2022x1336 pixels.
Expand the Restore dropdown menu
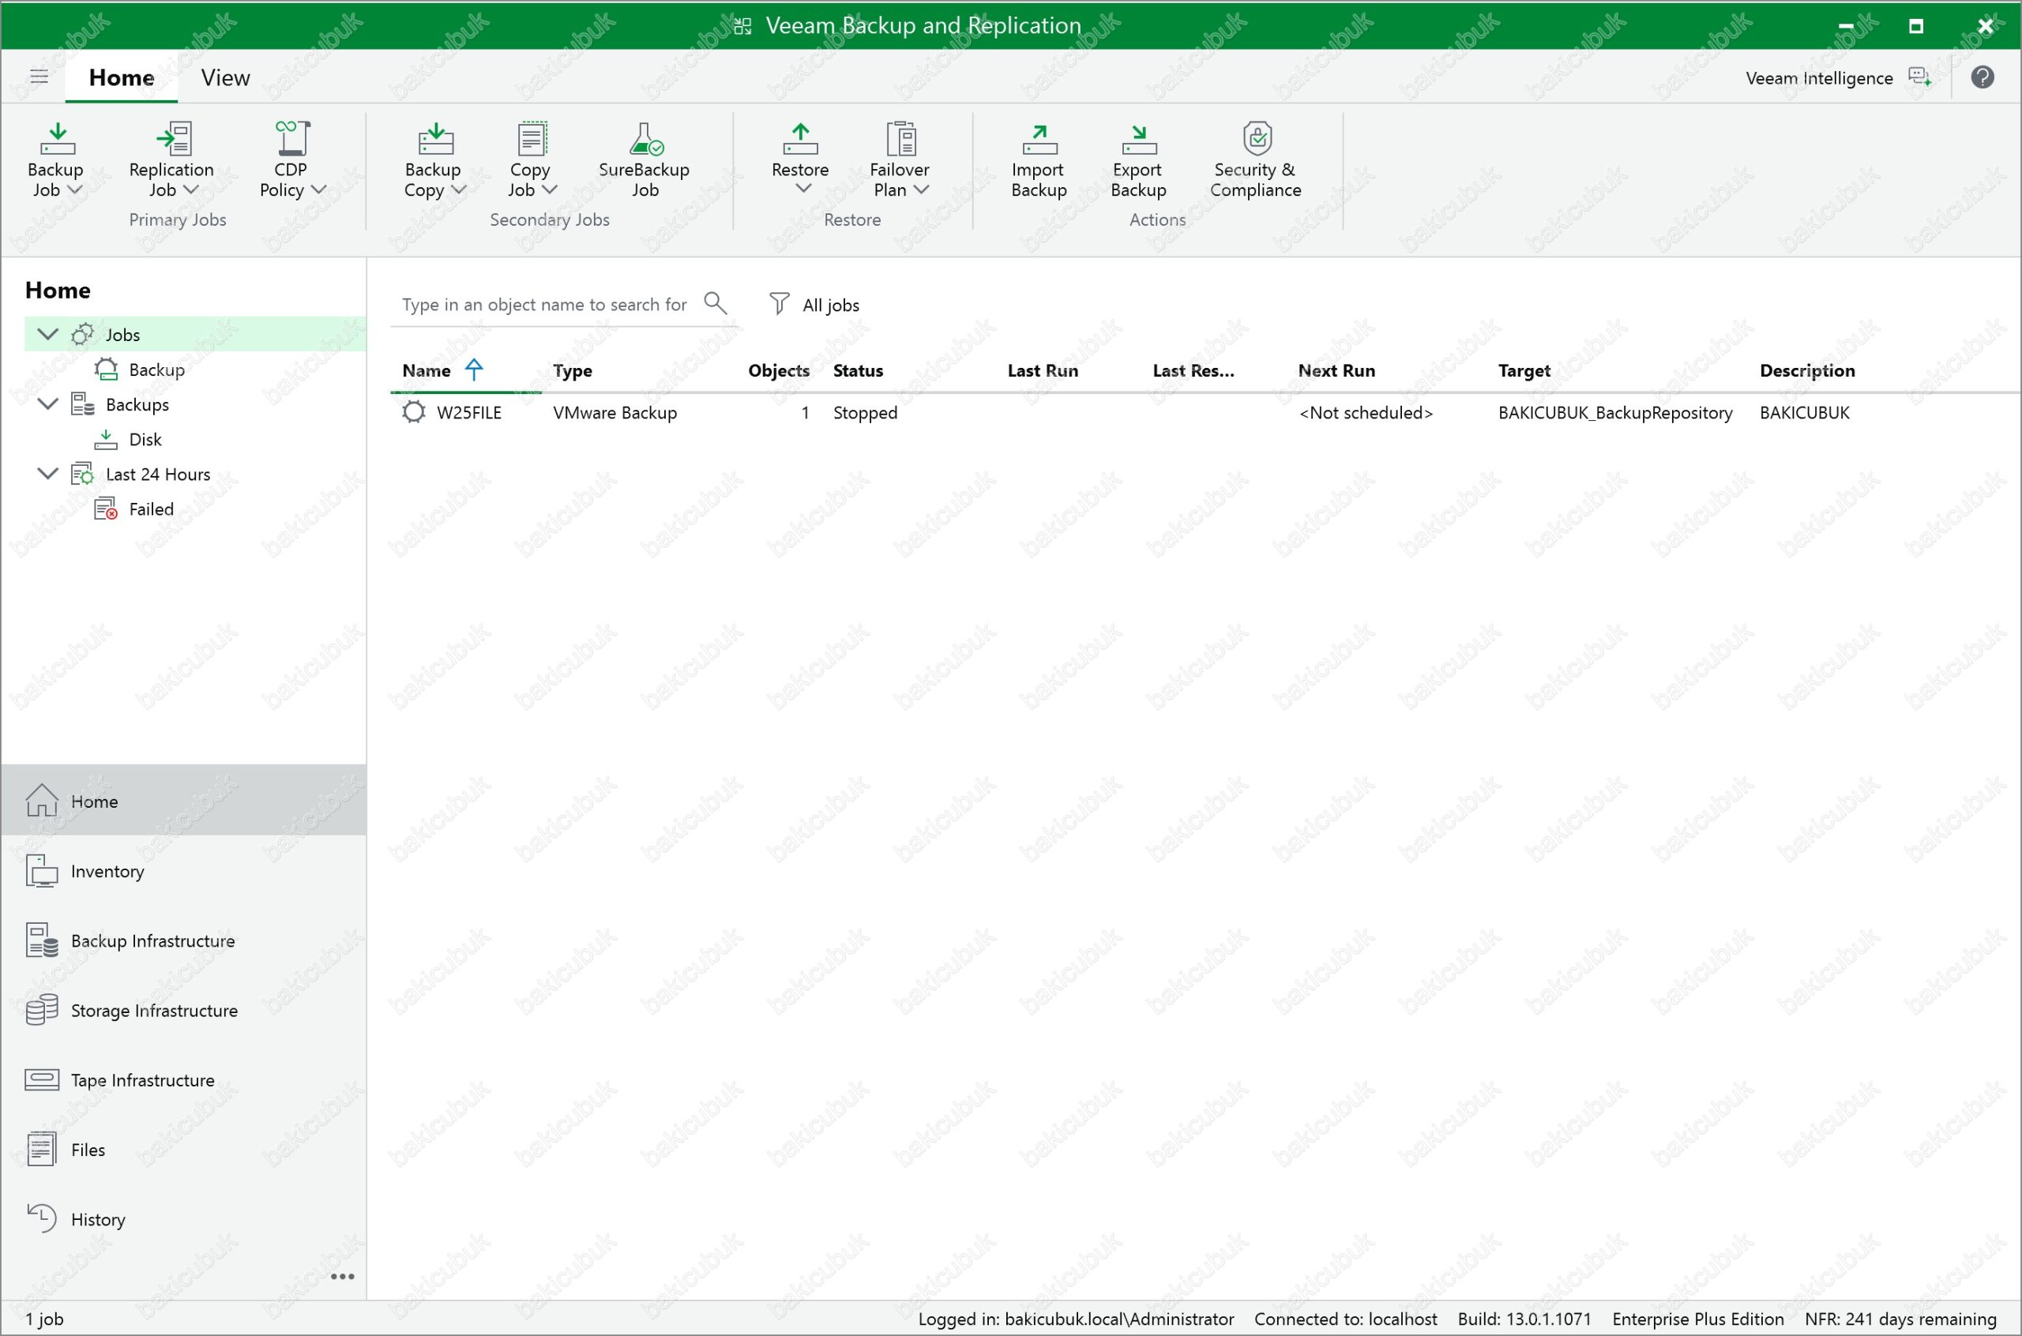[802, 188]
